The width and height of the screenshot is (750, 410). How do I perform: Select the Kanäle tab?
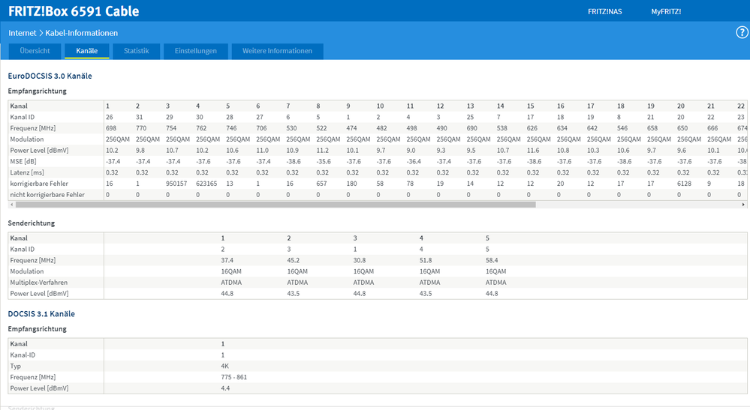point(86,50)
